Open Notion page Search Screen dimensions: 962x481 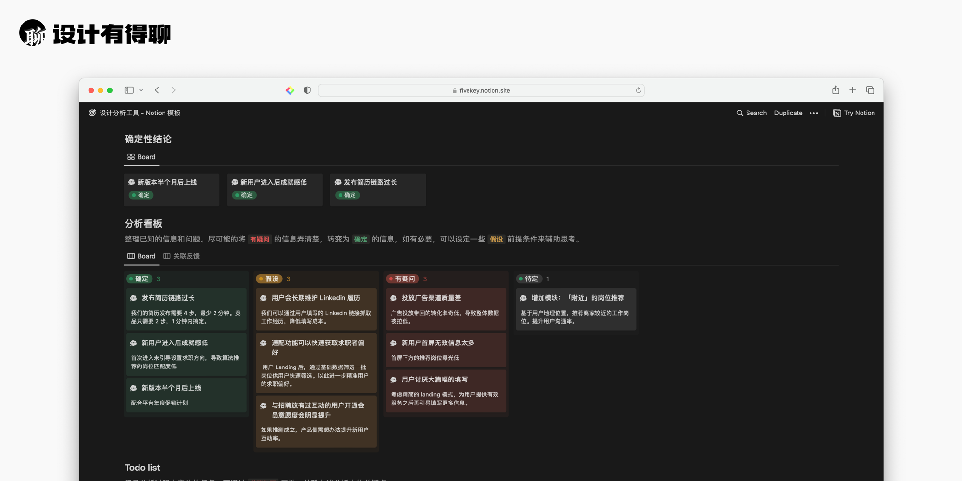coord(751,113)
